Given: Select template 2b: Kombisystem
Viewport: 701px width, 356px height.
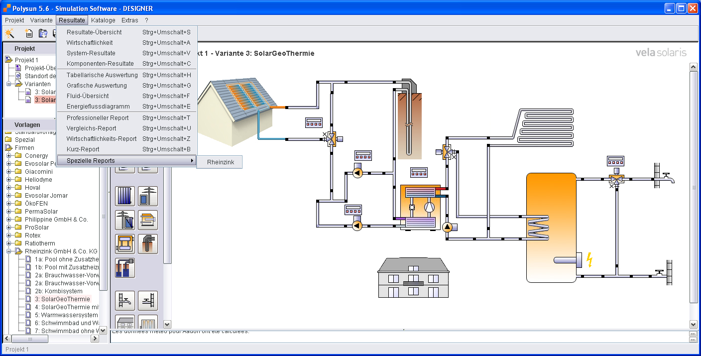Looking at the screenshot, I should [58, 291].
